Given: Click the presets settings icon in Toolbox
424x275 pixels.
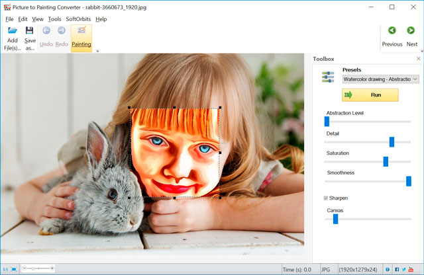Looking at the screenshot, I should coord(328,78).
